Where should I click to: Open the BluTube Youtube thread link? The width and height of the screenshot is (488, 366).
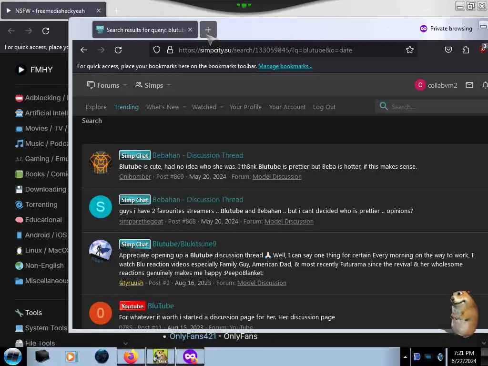pyautogui.click(x=161, y=305)
